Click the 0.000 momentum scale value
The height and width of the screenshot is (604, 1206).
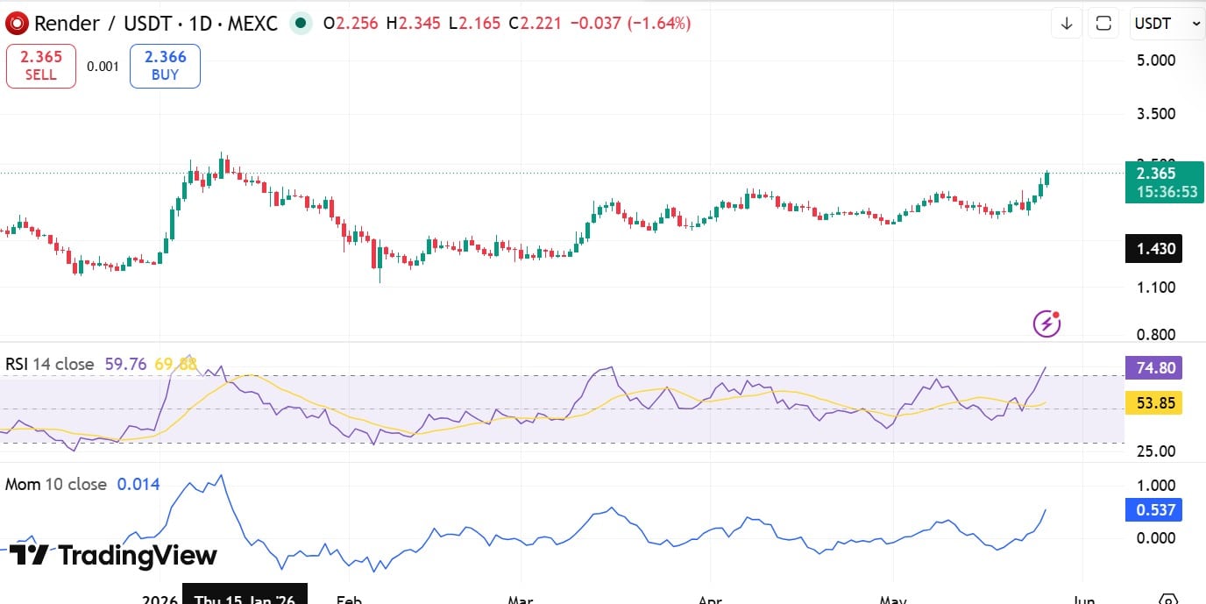[1155, 537]
